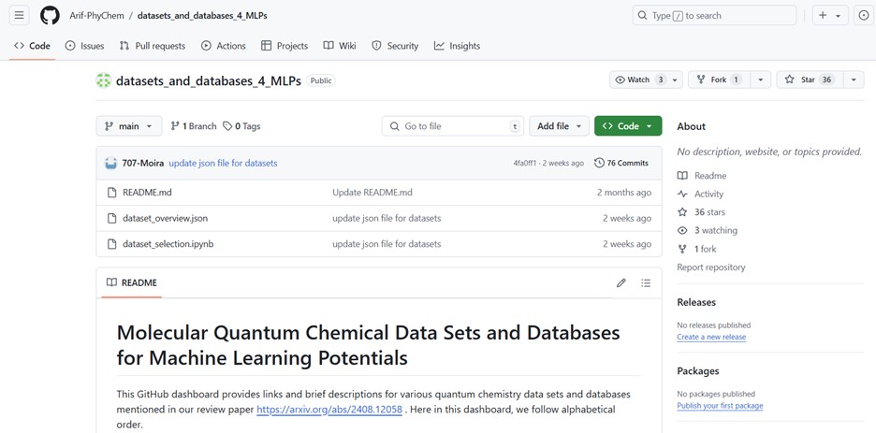Click the search magnifier icon
Screen dimensions: 876x433
pos(642,16)
